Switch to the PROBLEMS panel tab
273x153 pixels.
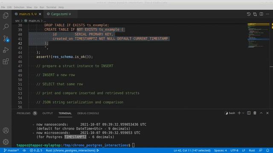pyautogui.click(x=24, y=113)
